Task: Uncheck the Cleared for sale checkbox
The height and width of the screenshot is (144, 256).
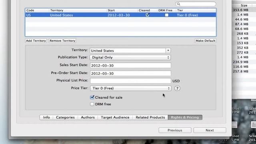Action: click(92, 97)
